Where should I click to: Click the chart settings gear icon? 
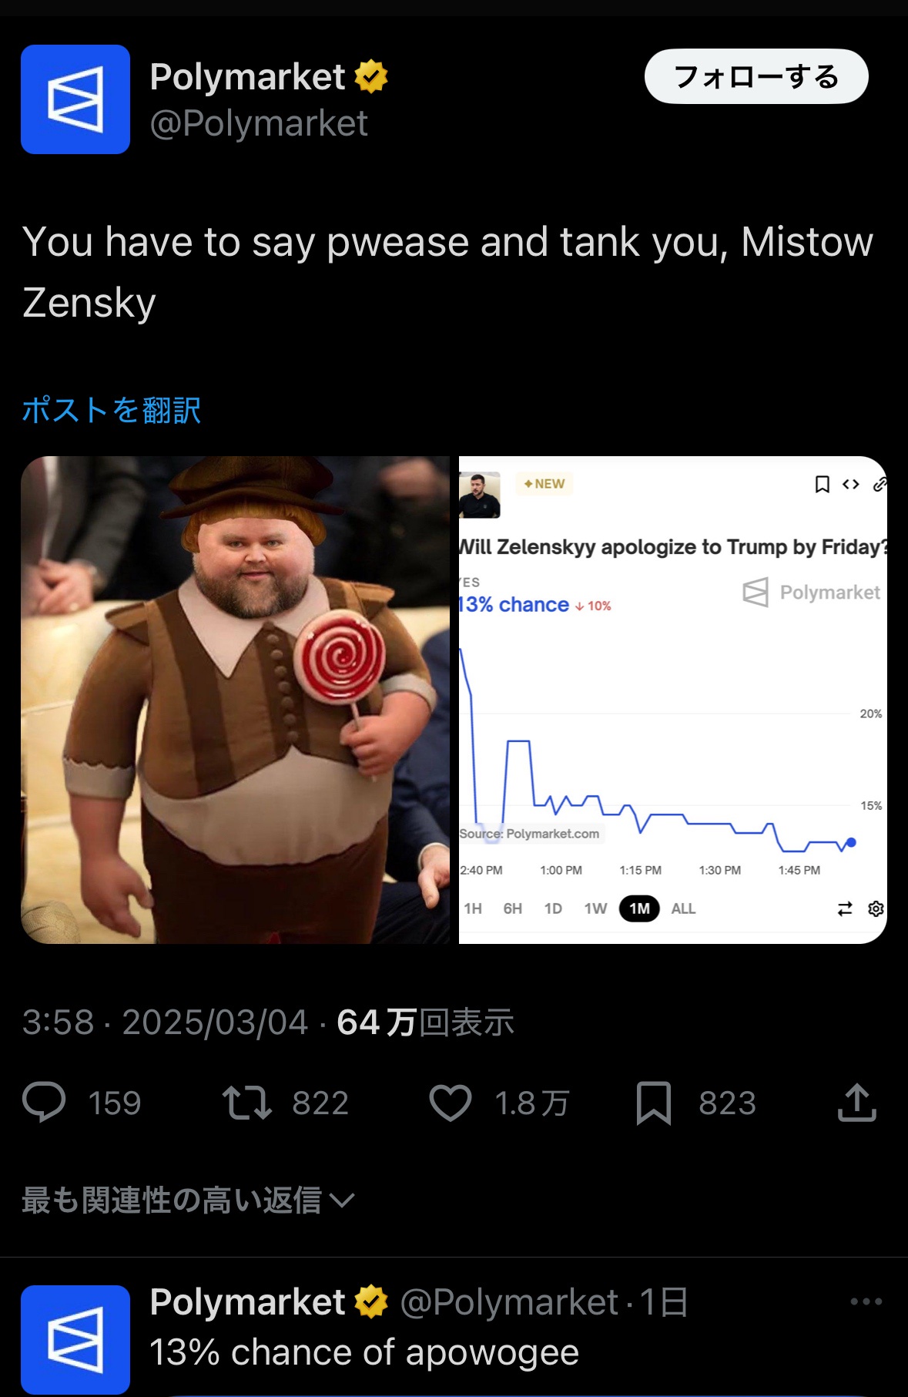pyautogui.click(x=876, y=908)
